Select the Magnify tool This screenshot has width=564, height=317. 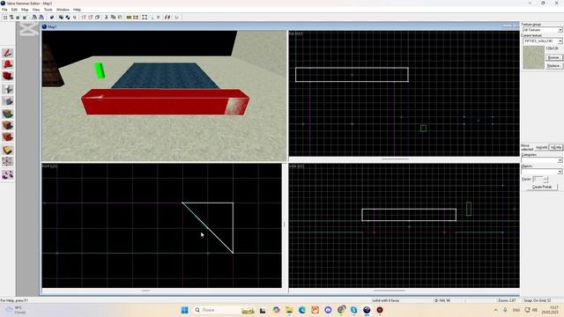(x=8, y=64)
